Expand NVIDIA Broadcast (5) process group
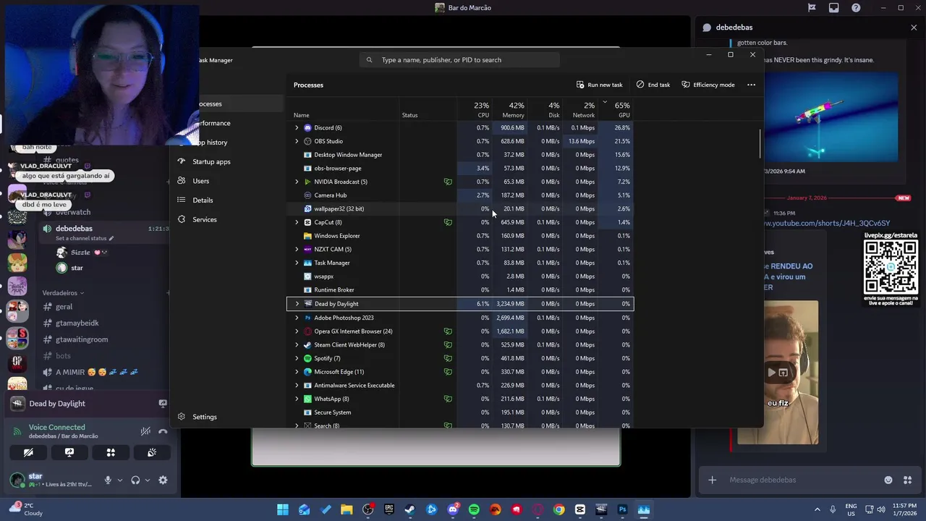This screenshot has height=521, width=926. tap(297, 182)
